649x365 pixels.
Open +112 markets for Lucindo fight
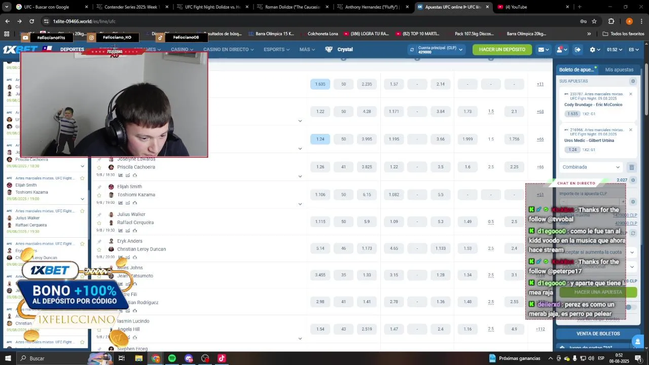(540, 329)
